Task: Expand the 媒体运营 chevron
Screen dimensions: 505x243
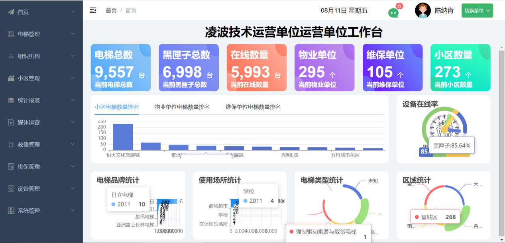Action: (x=73, y=122)
